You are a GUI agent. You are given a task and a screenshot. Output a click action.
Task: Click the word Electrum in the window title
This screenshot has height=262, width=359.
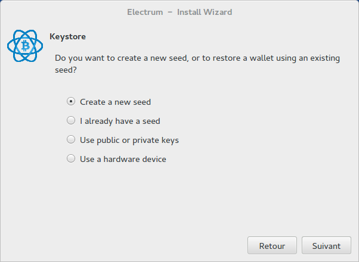(x=145, y=12)
